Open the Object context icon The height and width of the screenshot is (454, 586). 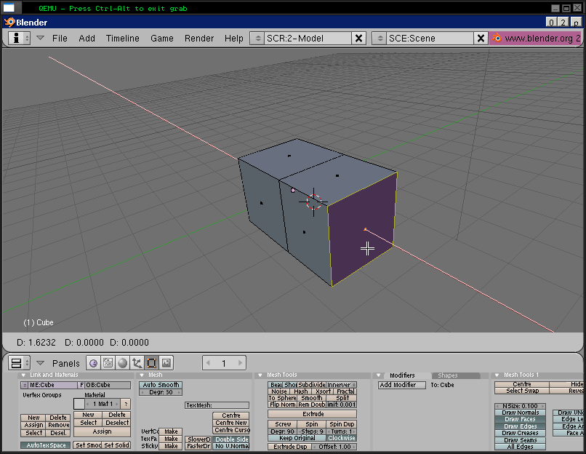tap(137, 363)
